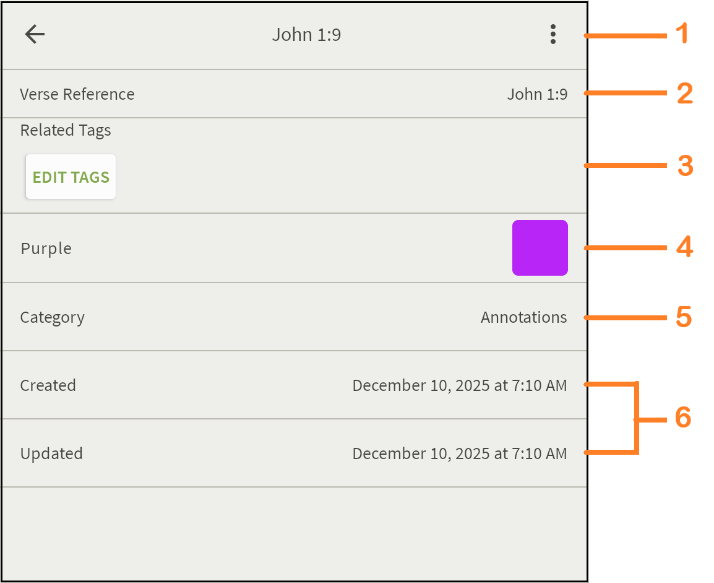
Task: Go back using the left arrow icon
Action: click(x=35, y=35)
